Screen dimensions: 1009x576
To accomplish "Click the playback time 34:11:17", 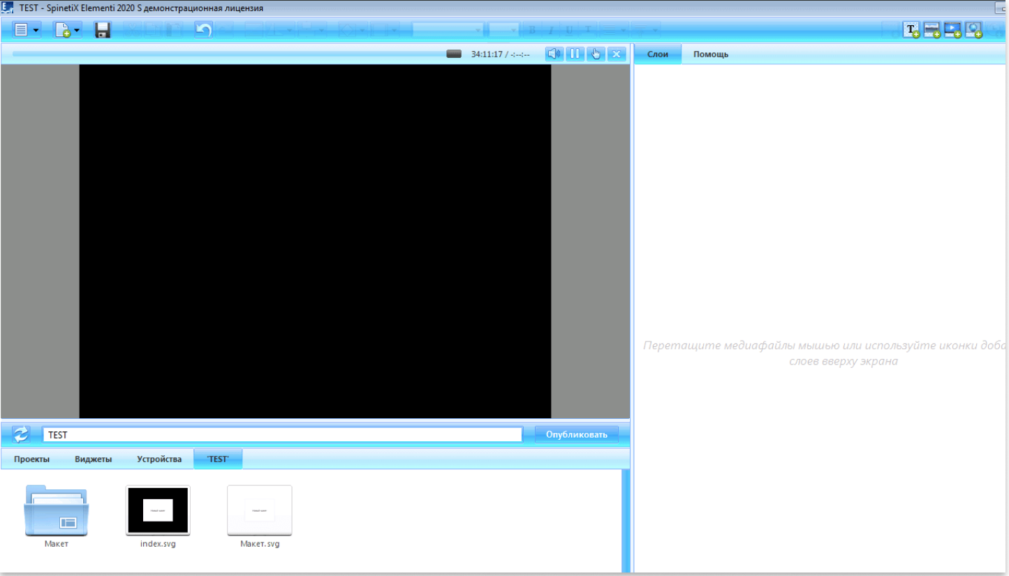I will pyautogui.click(x=487, y=54).
